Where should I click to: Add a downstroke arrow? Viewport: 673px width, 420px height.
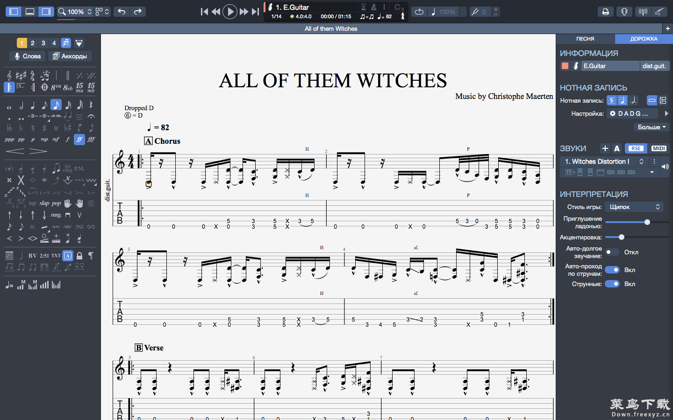21,215
